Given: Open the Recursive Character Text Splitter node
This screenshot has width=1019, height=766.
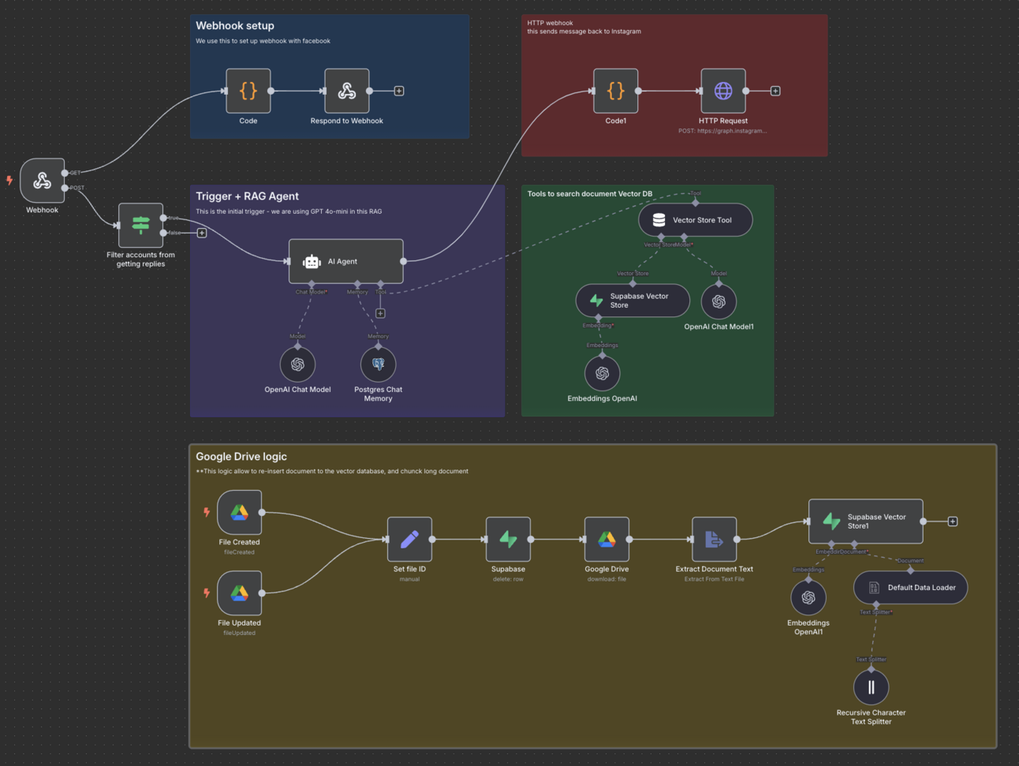Looking at the screenshot, I should click(x=871, y=686).
